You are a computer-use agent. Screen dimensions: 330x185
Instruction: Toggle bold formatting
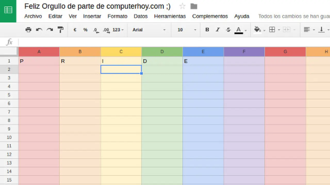(207, 30)
